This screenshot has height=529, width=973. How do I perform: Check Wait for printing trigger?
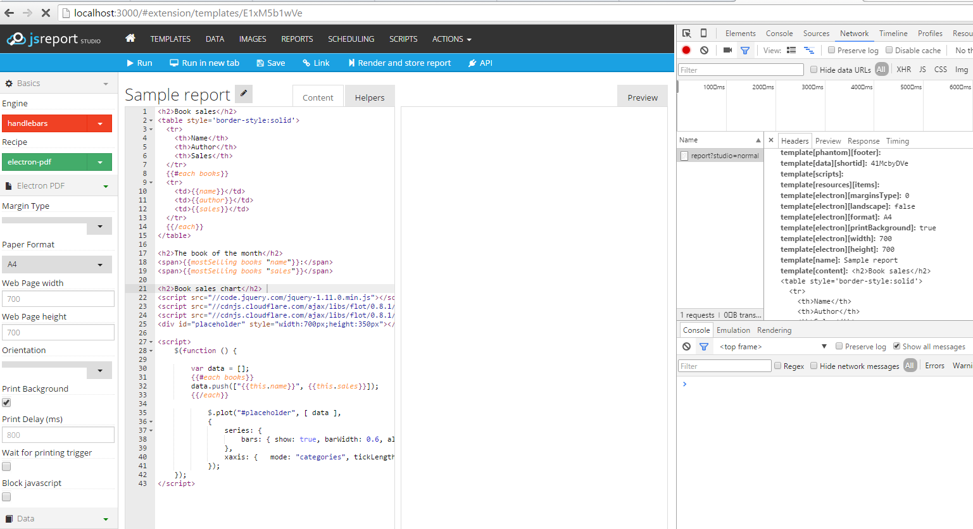pyautogui.click(x=6, y=466)
